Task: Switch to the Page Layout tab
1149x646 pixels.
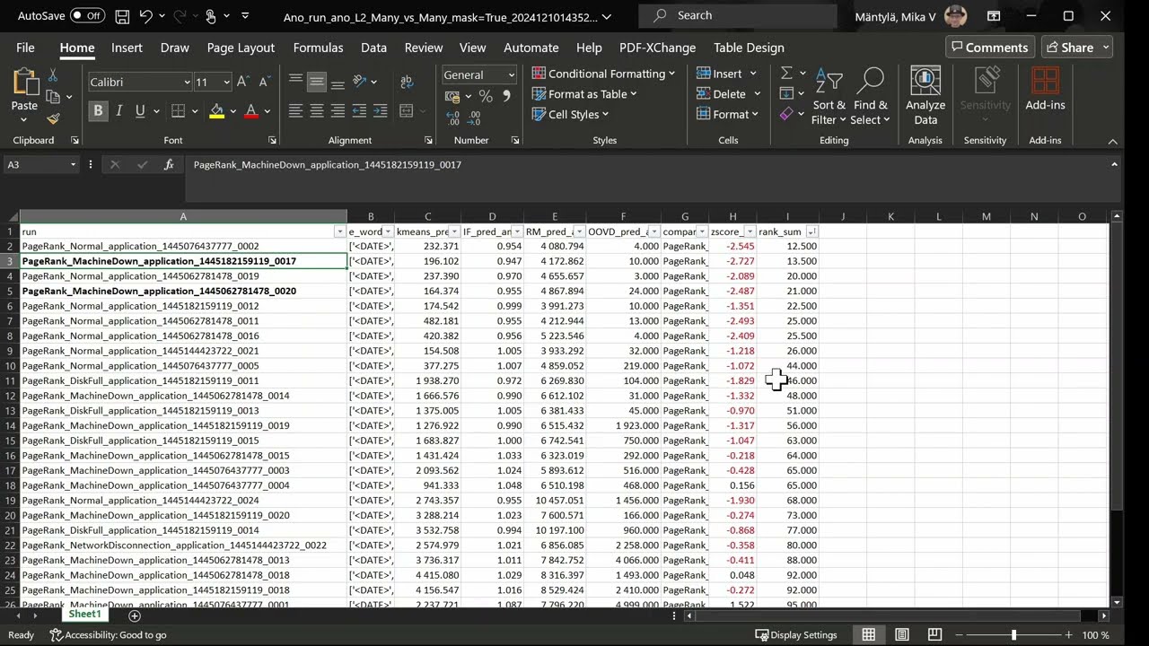Action: (x=241, y=48)
